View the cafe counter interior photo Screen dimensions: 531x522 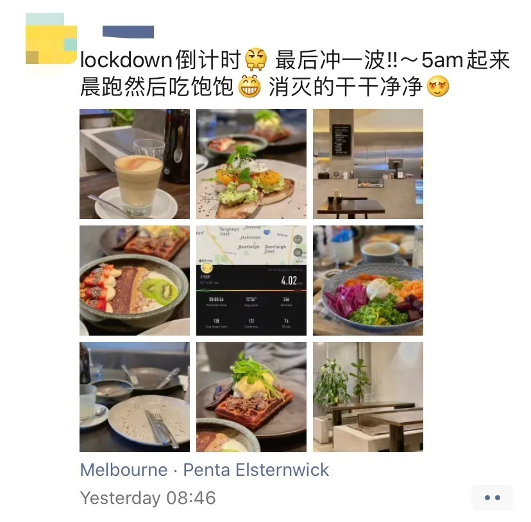(367, 164)
